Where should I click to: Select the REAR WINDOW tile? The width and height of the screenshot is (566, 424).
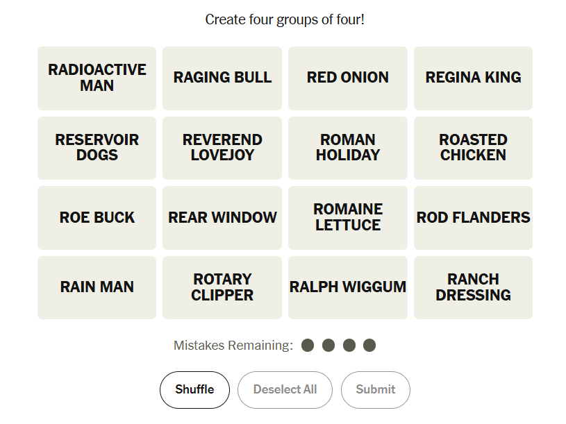(x=222, y=218)
